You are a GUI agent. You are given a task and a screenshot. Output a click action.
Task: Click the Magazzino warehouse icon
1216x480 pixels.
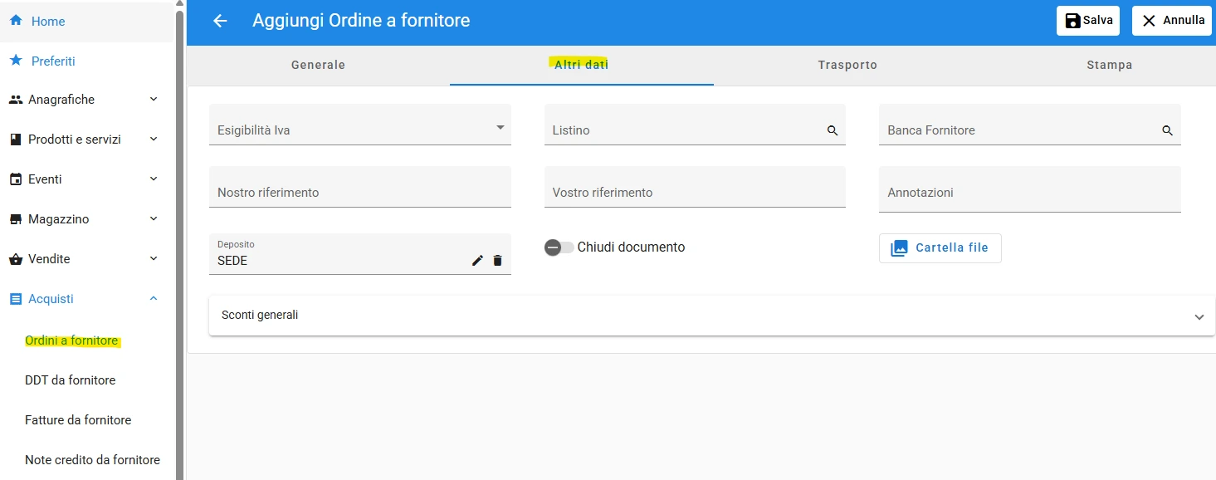coord(16,219)
